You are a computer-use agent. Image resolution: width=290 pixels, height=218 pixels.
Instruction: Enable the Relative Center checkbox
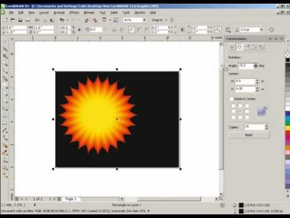231,99
